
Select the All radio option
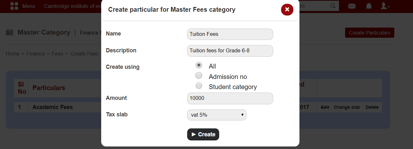199,65
